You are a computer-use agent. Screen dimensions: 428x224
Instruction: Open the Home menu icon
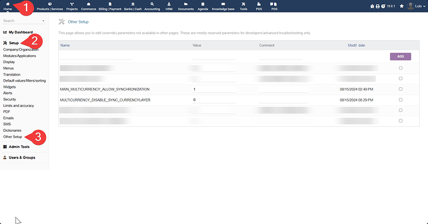point(7,4)
